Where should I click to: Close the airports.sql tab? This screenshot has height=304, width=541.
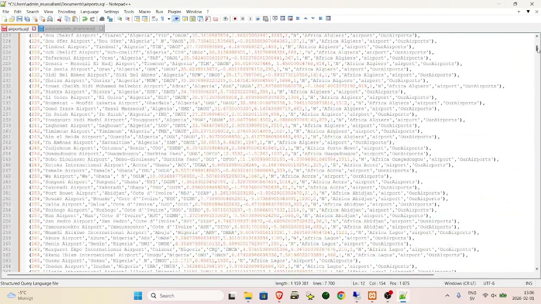34,29
